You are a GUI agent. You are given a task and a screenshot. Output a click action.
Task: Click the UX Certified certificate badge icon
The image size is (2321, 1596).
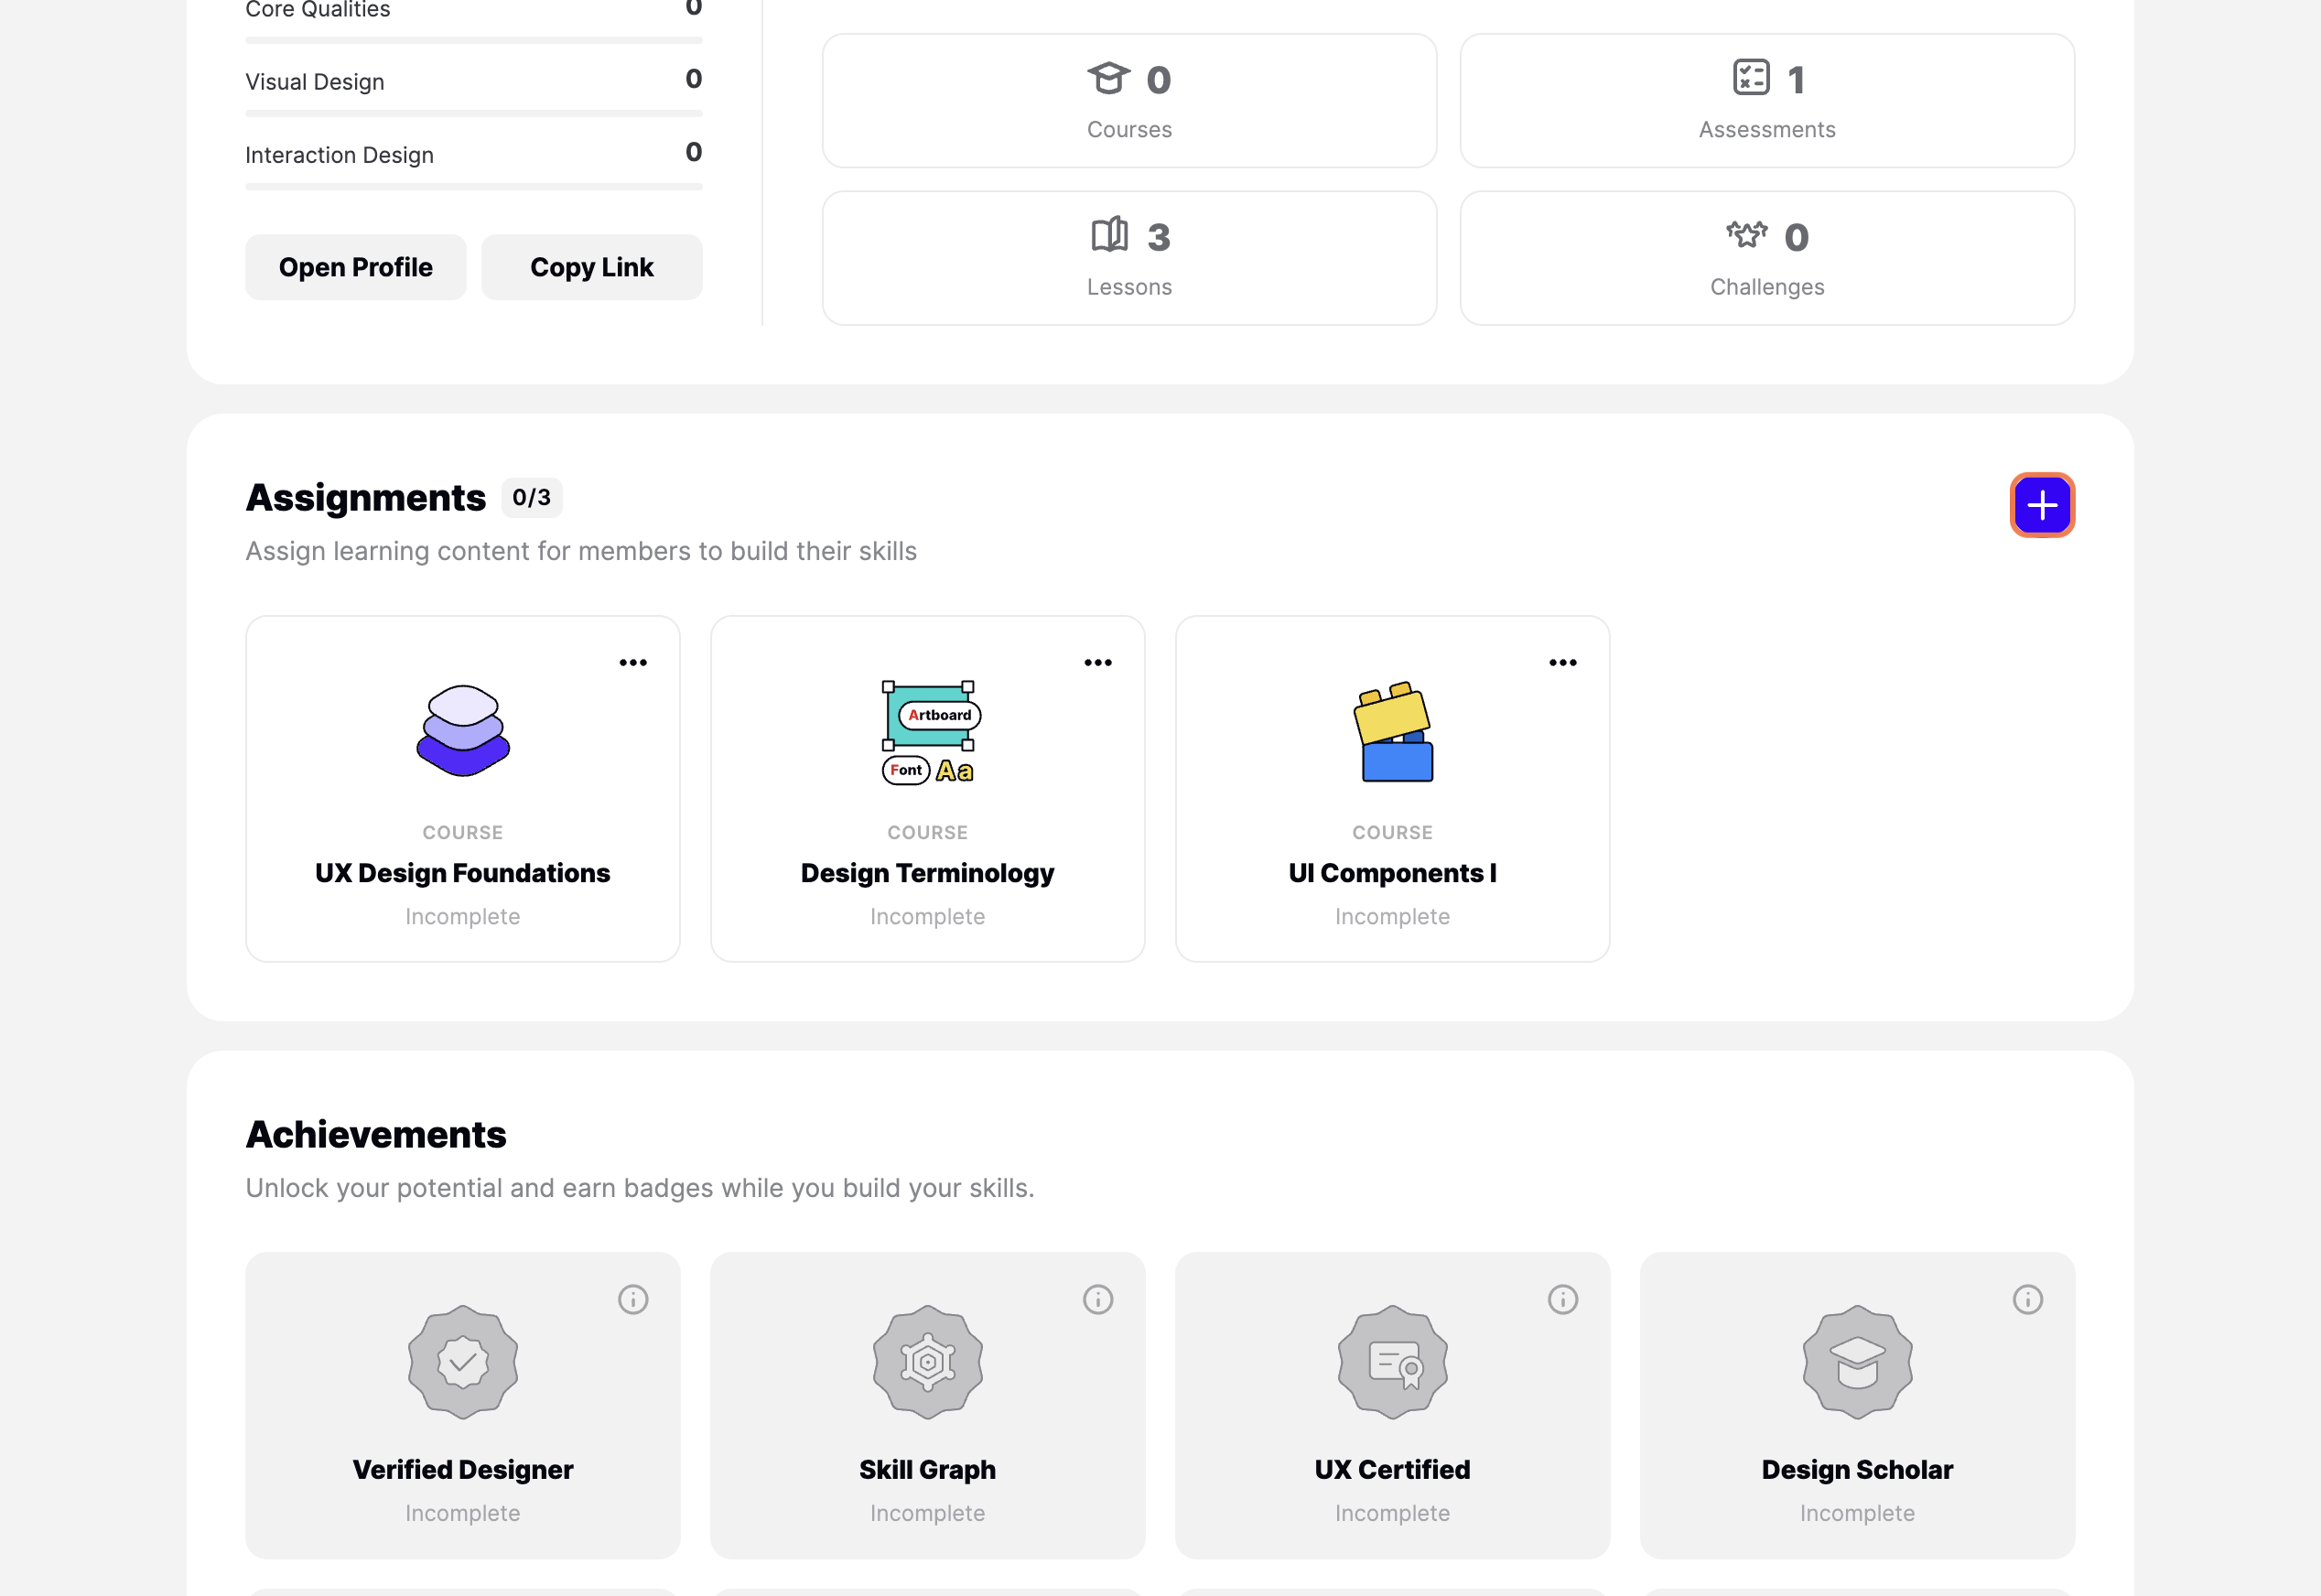point(1393,1362)
